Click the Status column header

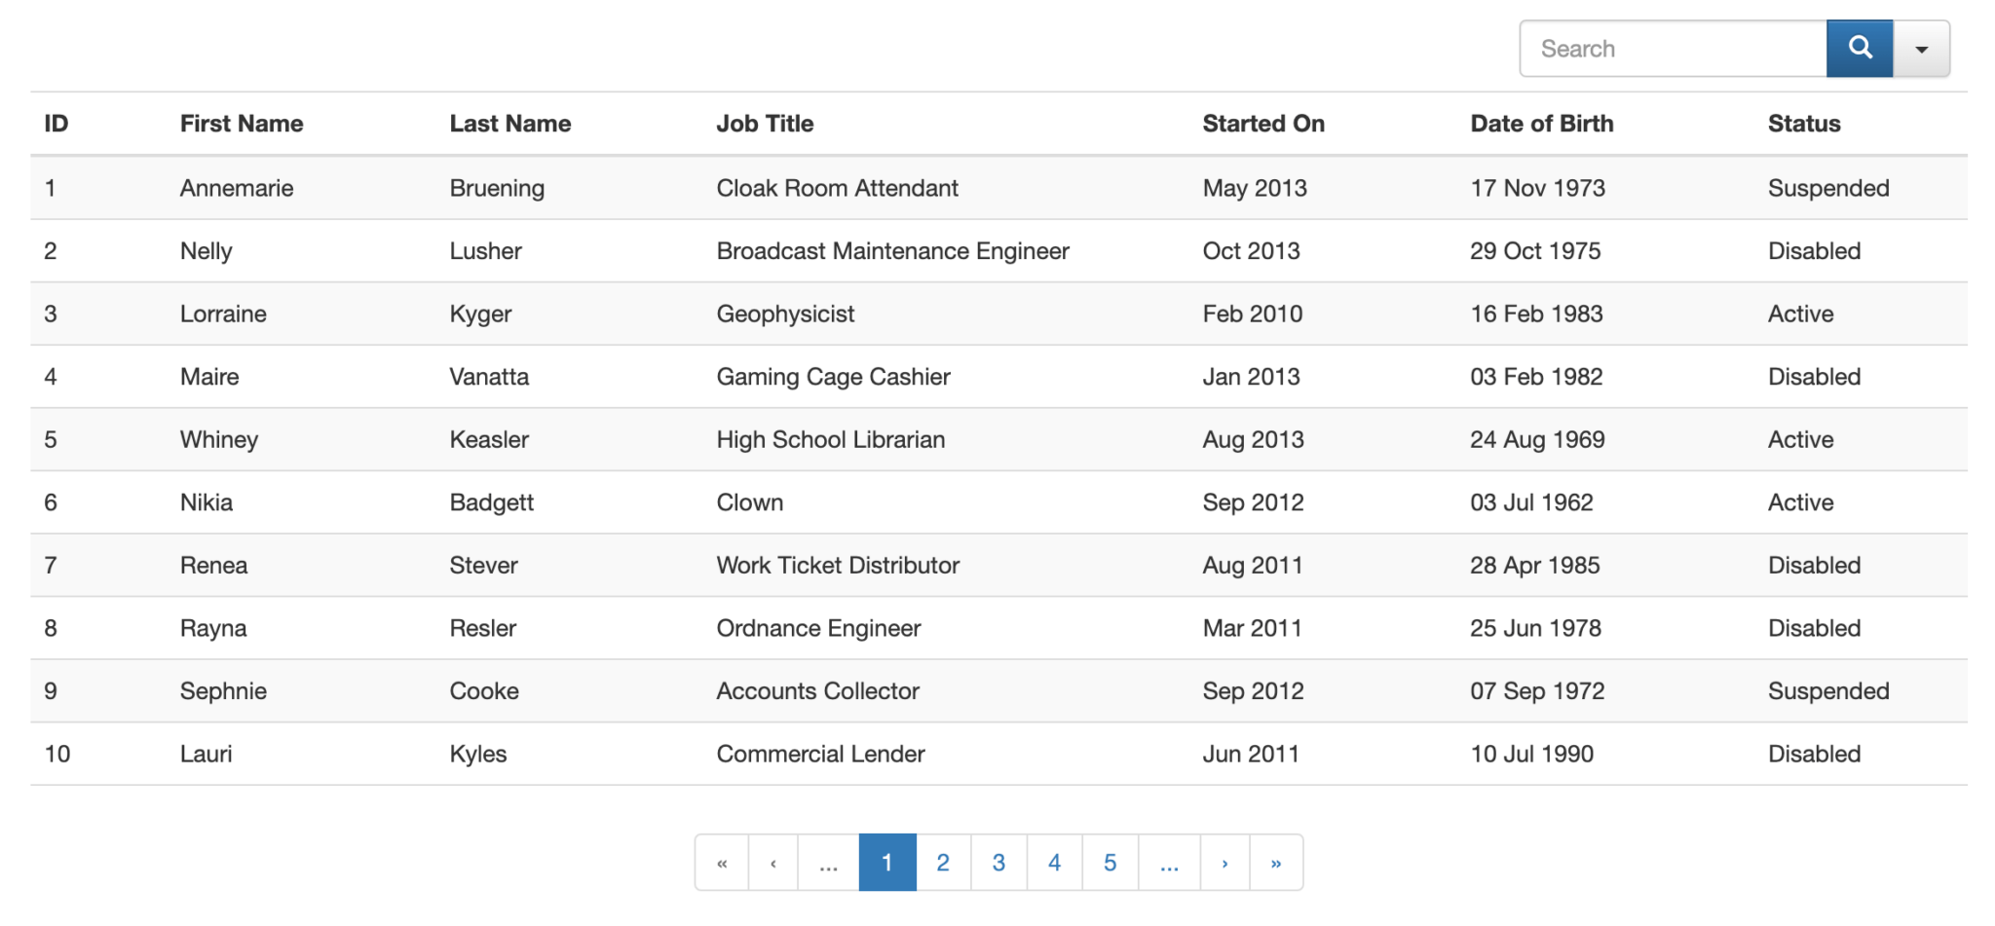(x=1803, y=124)
